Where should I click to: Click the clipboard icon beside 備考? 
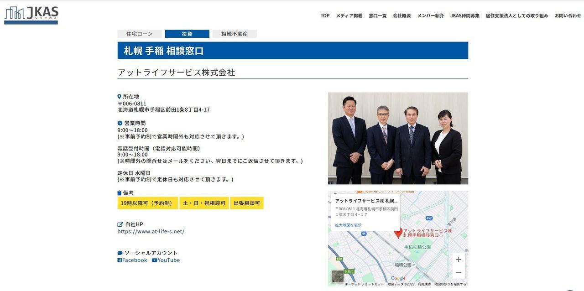120,193
